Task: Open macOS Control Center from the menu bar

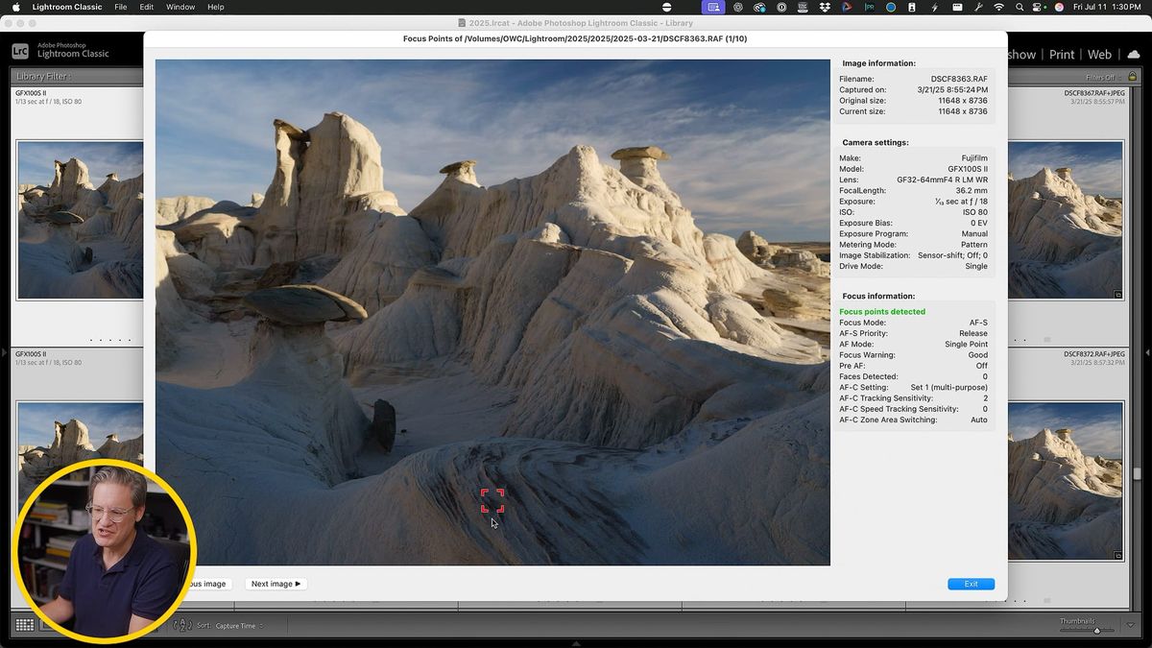Action: 1036,7
